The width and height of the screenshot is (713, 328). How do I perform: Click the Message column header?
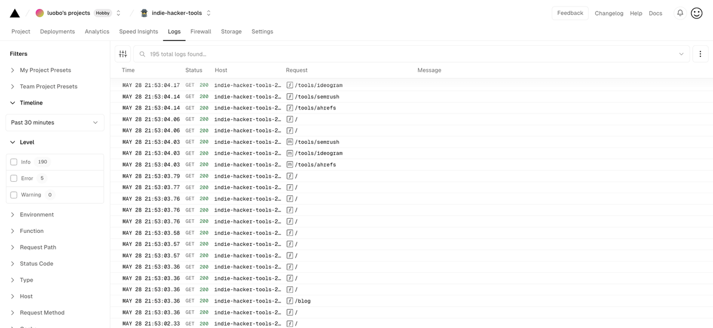429,70
